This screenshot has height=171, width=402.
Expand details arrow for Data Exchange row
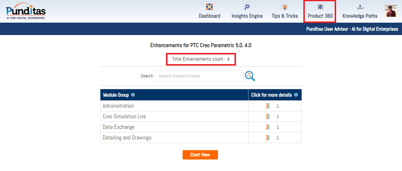pyautogui.click(x=268, y=127)
